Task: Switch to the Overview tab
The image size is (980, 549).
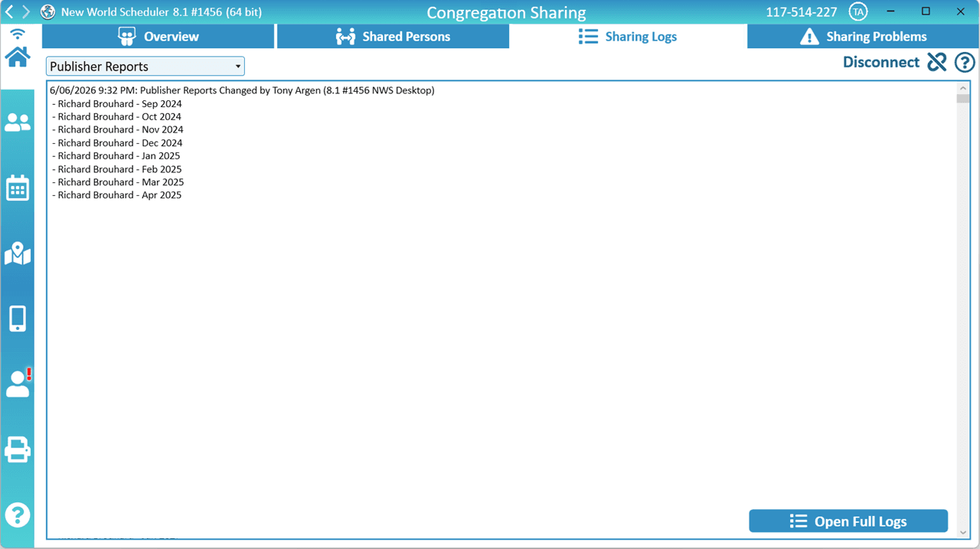Action: (x=158, y=36)
